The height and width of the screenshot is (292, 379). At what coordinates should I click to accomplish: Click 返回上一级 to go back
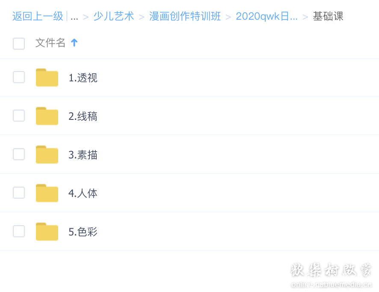pyautogui.click(x=38, y=16)
